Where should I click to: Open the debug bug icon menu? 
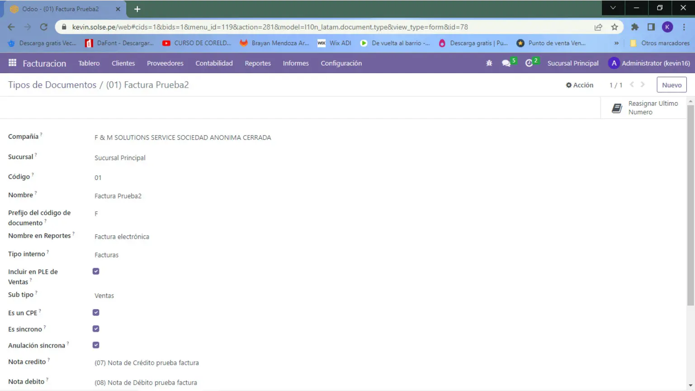[489, 63]
